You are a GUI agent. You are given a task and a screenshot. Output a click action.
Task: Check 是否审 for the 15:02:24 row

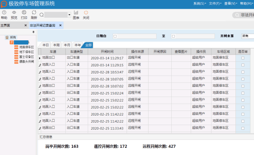pyautogui.click(x=243, y=93)
